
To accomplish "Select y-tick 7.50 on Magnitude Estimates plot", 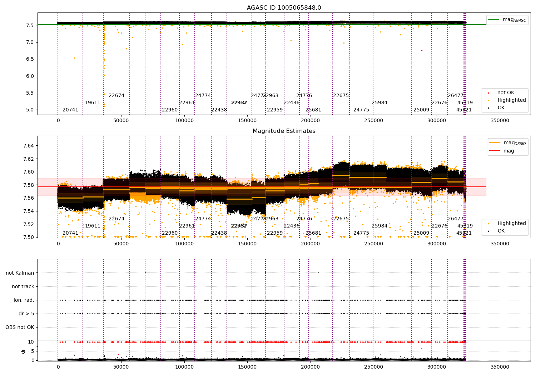I will [x=28, y=237].
